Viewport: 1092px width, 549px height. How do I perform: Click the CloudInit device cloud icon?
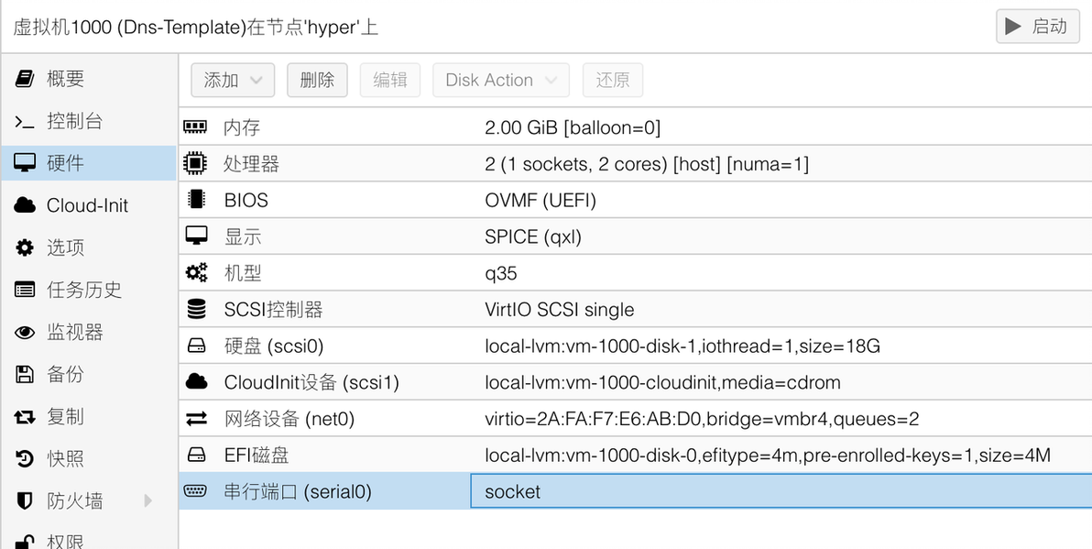pos(196,382)
